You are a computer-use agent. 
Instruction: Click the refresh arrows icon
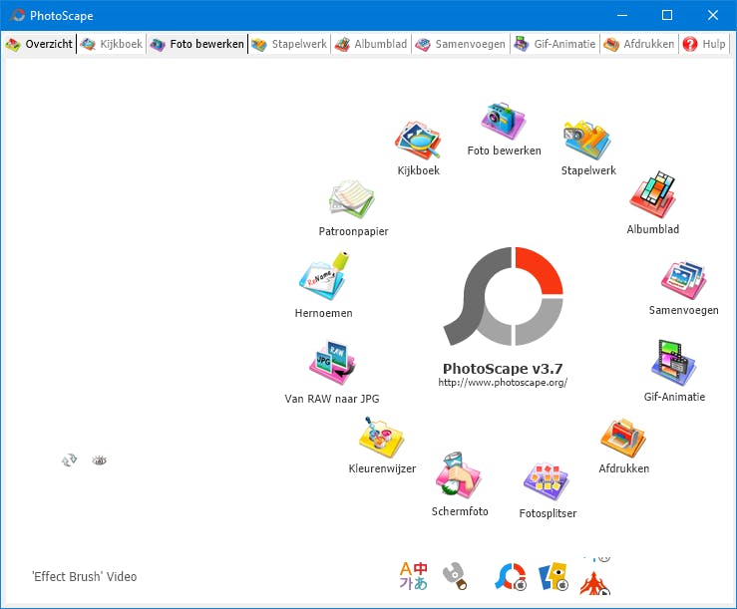coord(69,460)
